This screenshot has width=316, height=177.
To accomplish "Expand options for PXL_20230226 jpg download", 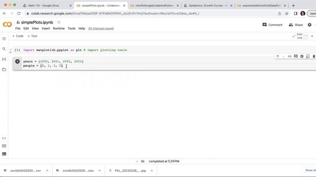I will tap(152, 171).
